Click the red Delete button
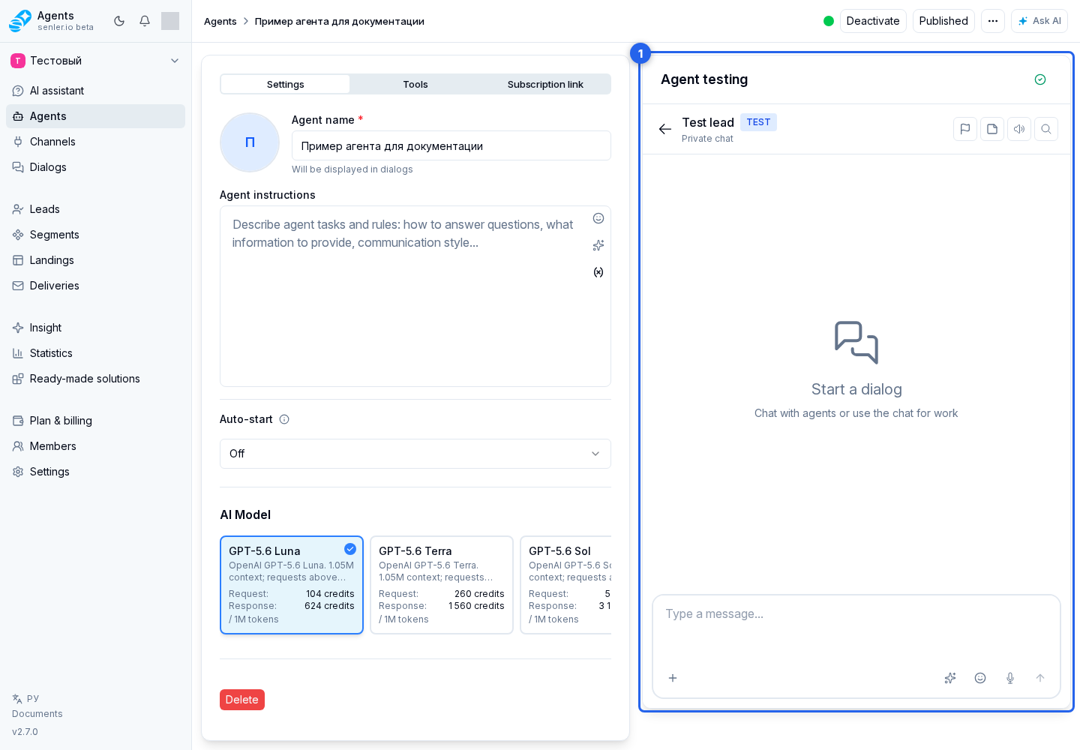Viewport: 1080px width, 750px height. coord(242,700)
